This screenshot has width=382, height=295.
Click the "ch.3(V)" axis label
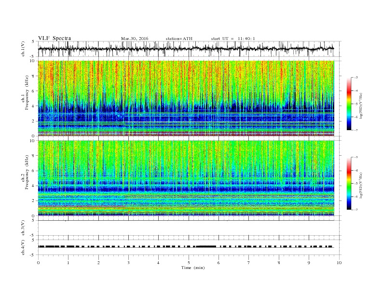point(23,228)
